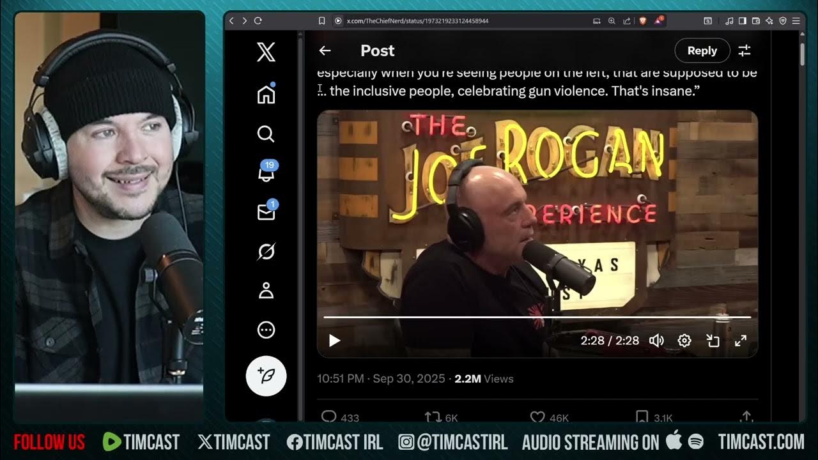Click the post text ending "That's insane."
Viewport: 818px width, 460px height.
pyautogui.click(x=509, y=91)
